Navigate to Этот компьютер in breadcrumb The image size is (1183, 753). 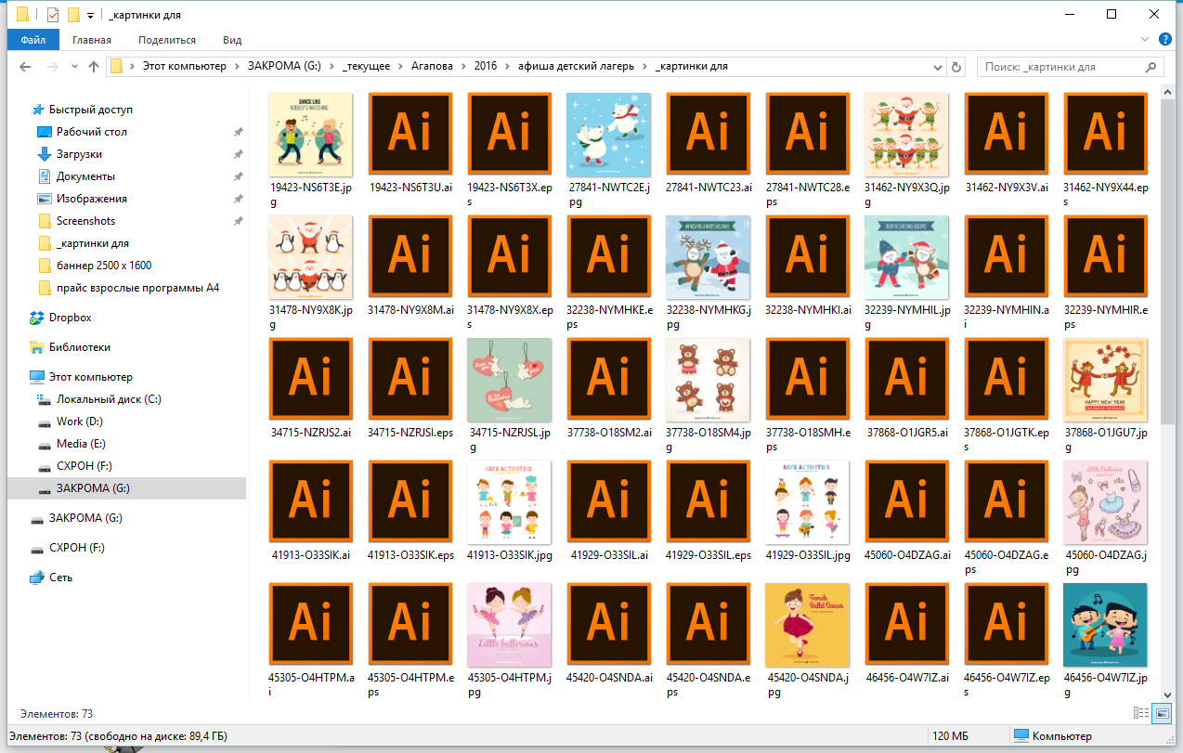pos(184,67)
